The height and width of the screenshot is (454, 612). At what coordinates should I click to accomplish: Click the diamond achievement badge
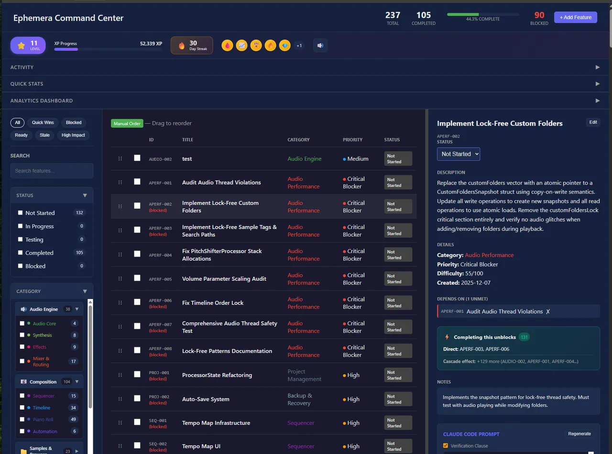point(284,45)
